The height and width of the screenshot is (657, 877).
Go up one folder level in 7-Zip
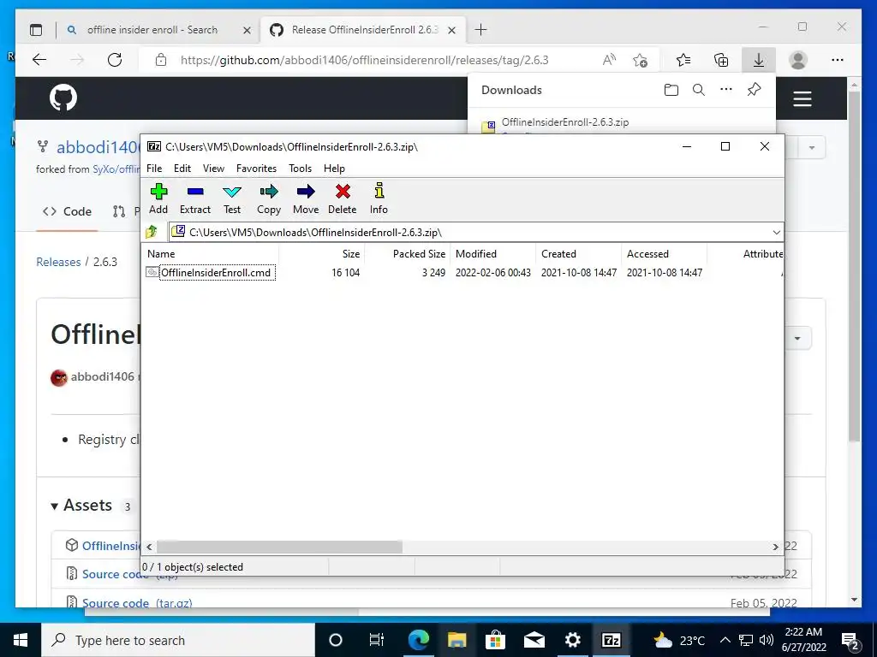pyautogui.click(x=152, y=232)
